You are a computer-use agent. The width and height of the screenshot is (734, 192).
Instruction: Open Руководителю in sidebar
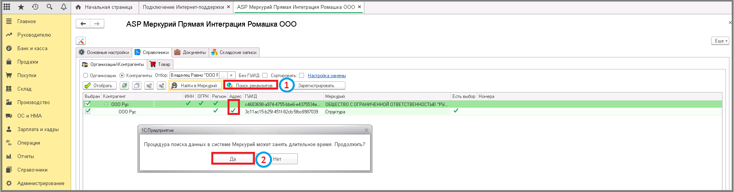pos(34,35)
